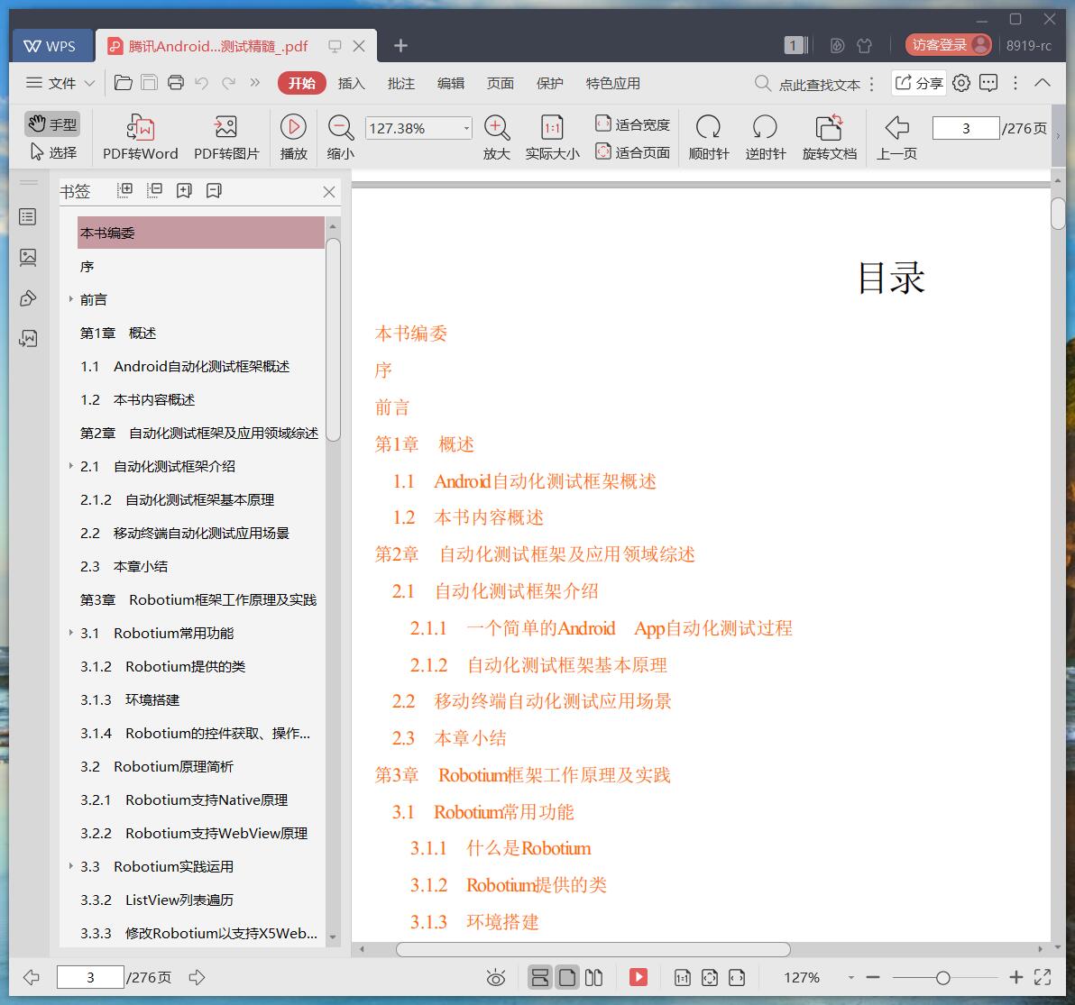Fit the whole page in view
This screenshot has width=1075, height=1005.
[632, 152]
